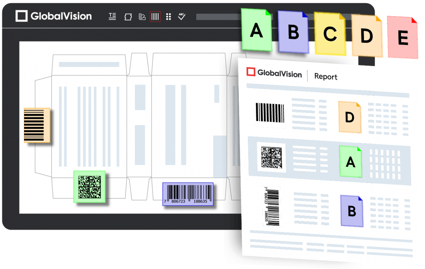Click the data matrix thumbnail in the report
Viewport: 425px width, 269px height.
[x=271, y=157]
